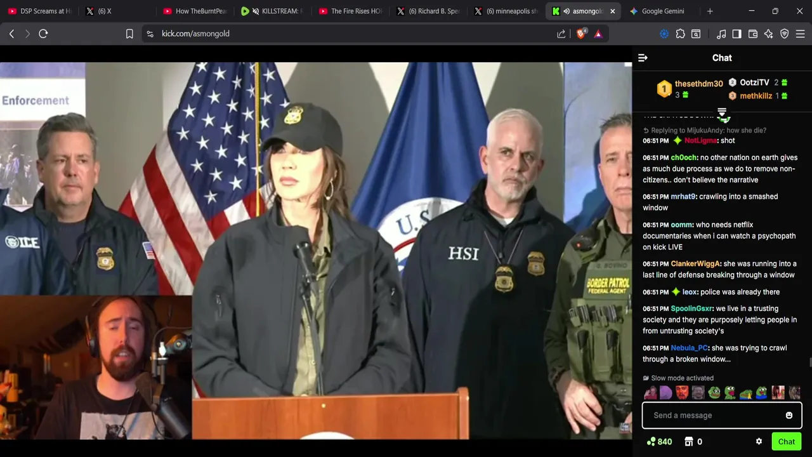Click username NotLigma in chat
This screenshot has width=812, height=457.
(701, 140)
